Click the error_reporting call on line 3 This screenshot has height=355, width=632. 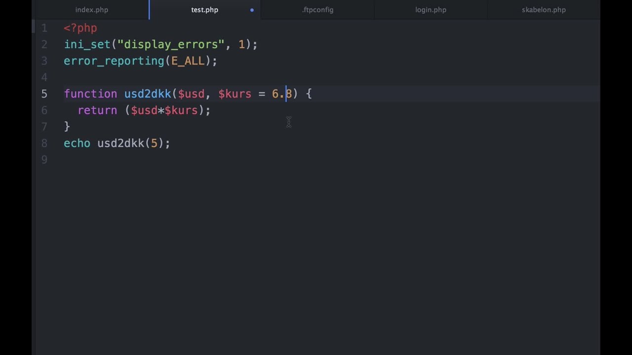click(x=114, y=61)
